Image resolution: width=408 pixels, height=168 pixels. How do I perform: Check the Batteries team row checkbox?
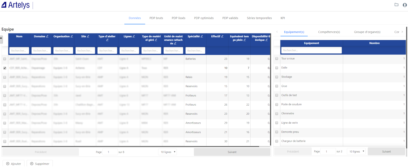pos(5,59)
